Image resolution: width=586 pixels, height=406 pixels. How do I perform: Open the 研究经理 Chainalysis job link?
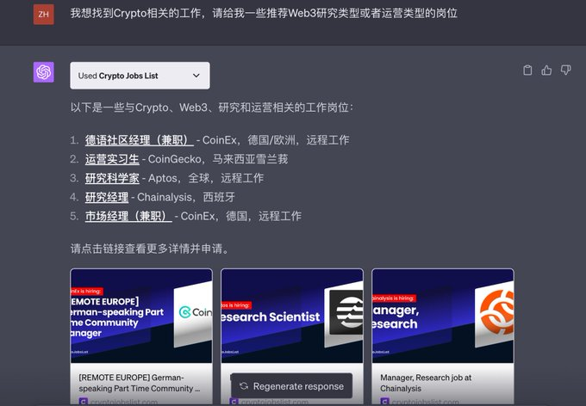(107, 197)
